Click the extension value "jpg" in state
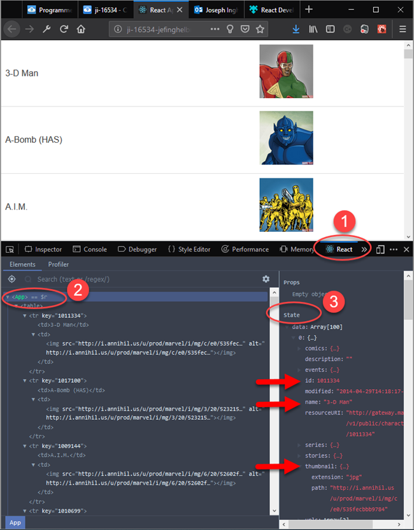This screenshot has width=414, height=530. [354, 477]
